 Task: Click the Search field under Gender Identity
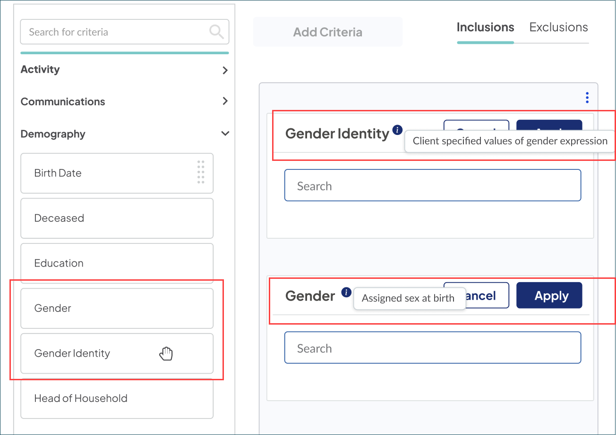432,185
